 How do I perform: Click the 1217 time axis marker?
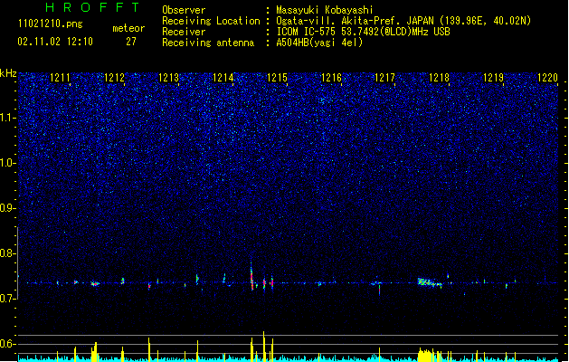pyautogui.click(x=384, y=78)
